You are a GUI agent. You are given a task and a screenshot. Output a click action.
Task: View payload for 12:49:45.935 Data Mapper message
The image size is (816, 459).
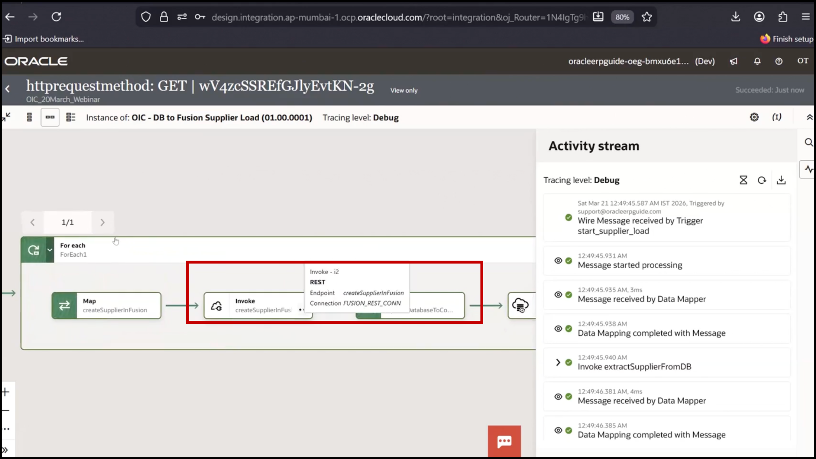pyautogui.click(x=558, y=295)
